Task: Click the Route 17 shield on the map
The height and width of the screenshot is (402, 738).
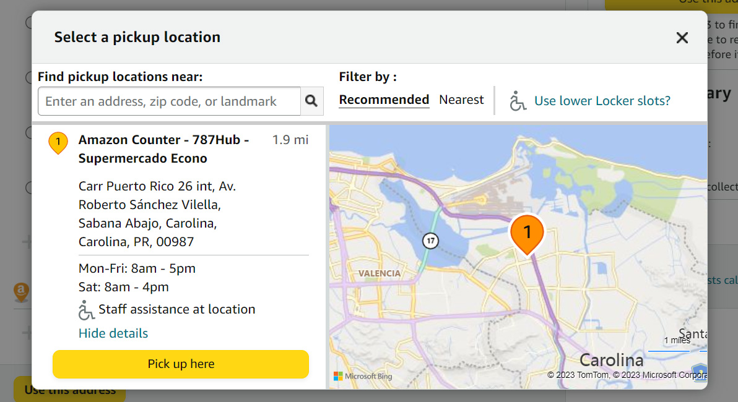Action: [430, 240]
